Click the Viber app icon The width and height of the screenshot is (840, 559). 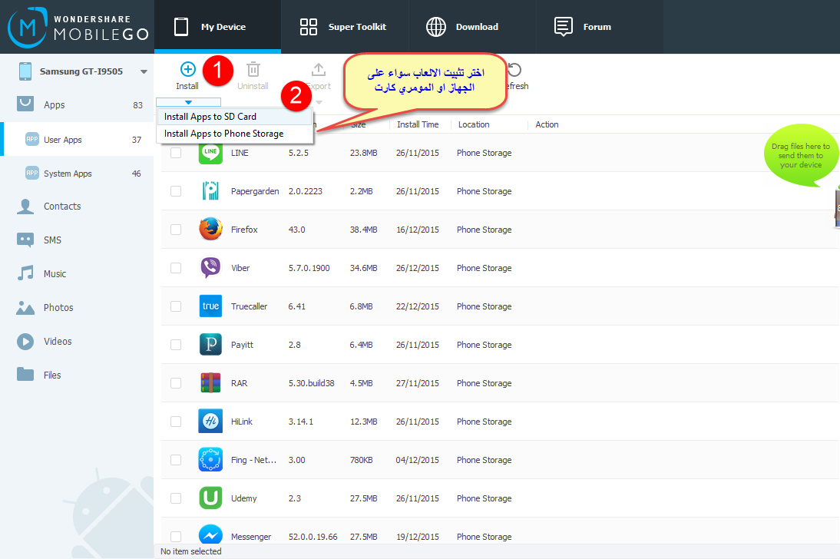coord(210,268)
